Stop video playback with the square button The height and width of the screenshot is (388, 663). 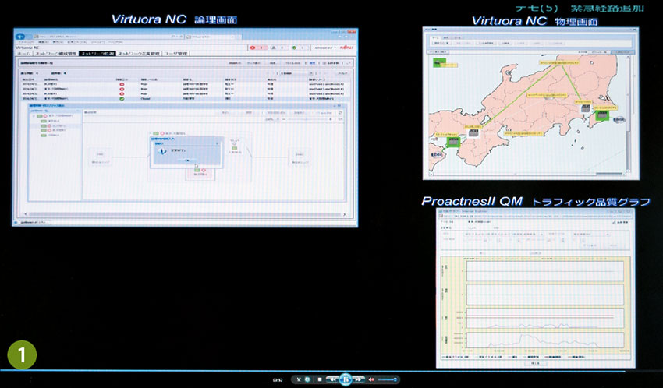[320, 379]
